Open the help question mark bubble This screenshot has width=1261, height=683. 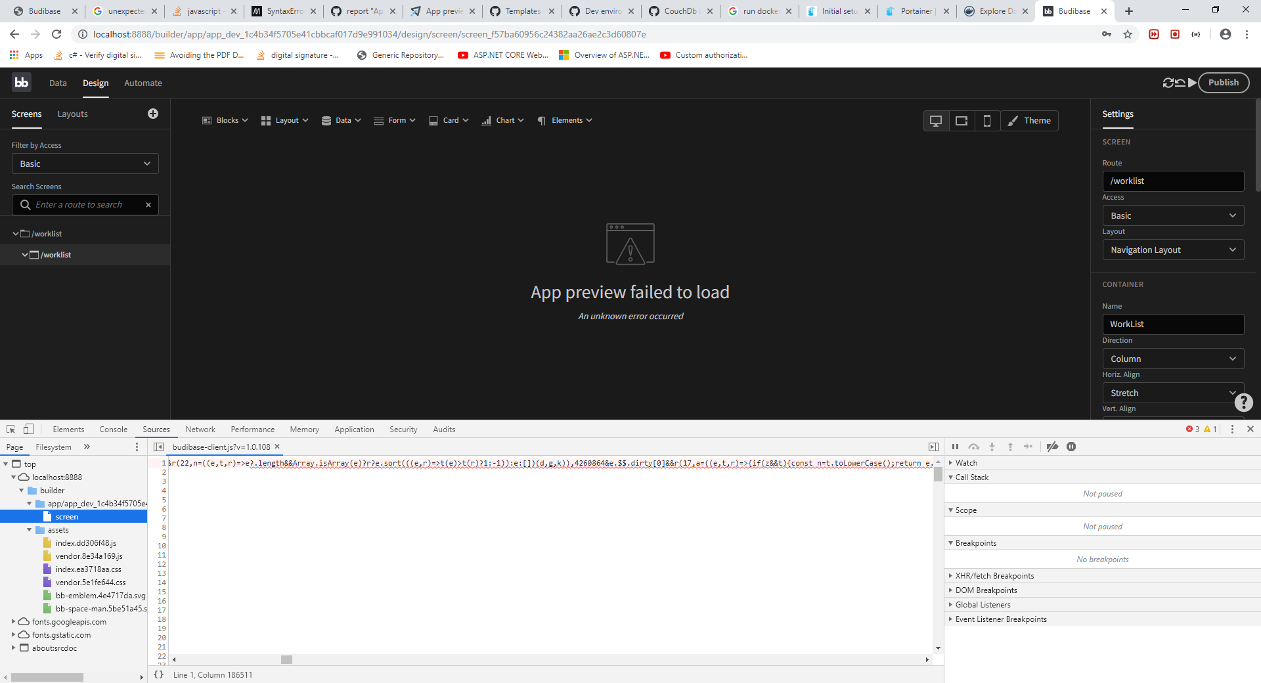1243,402
